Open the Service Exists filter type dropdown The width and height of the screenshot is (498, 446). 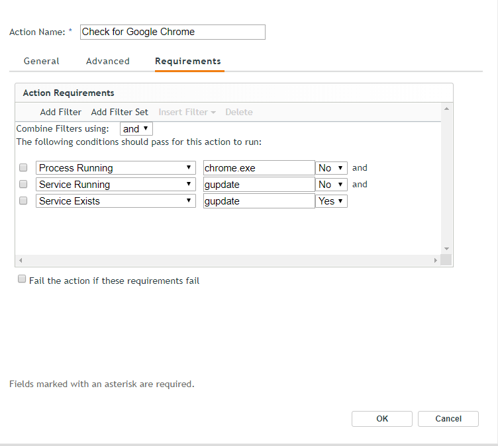click(x=116, y=201)
